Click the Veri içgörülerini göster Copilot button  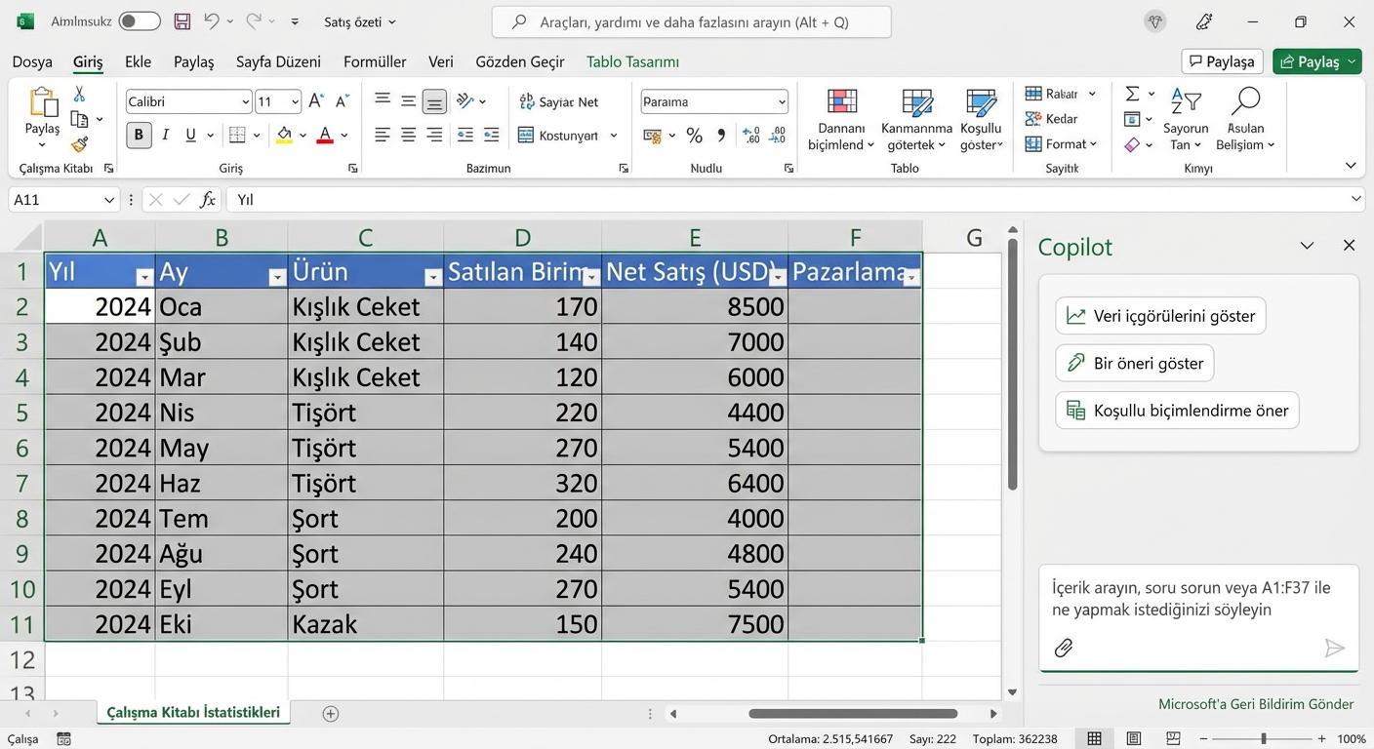tap(1159, 315)
